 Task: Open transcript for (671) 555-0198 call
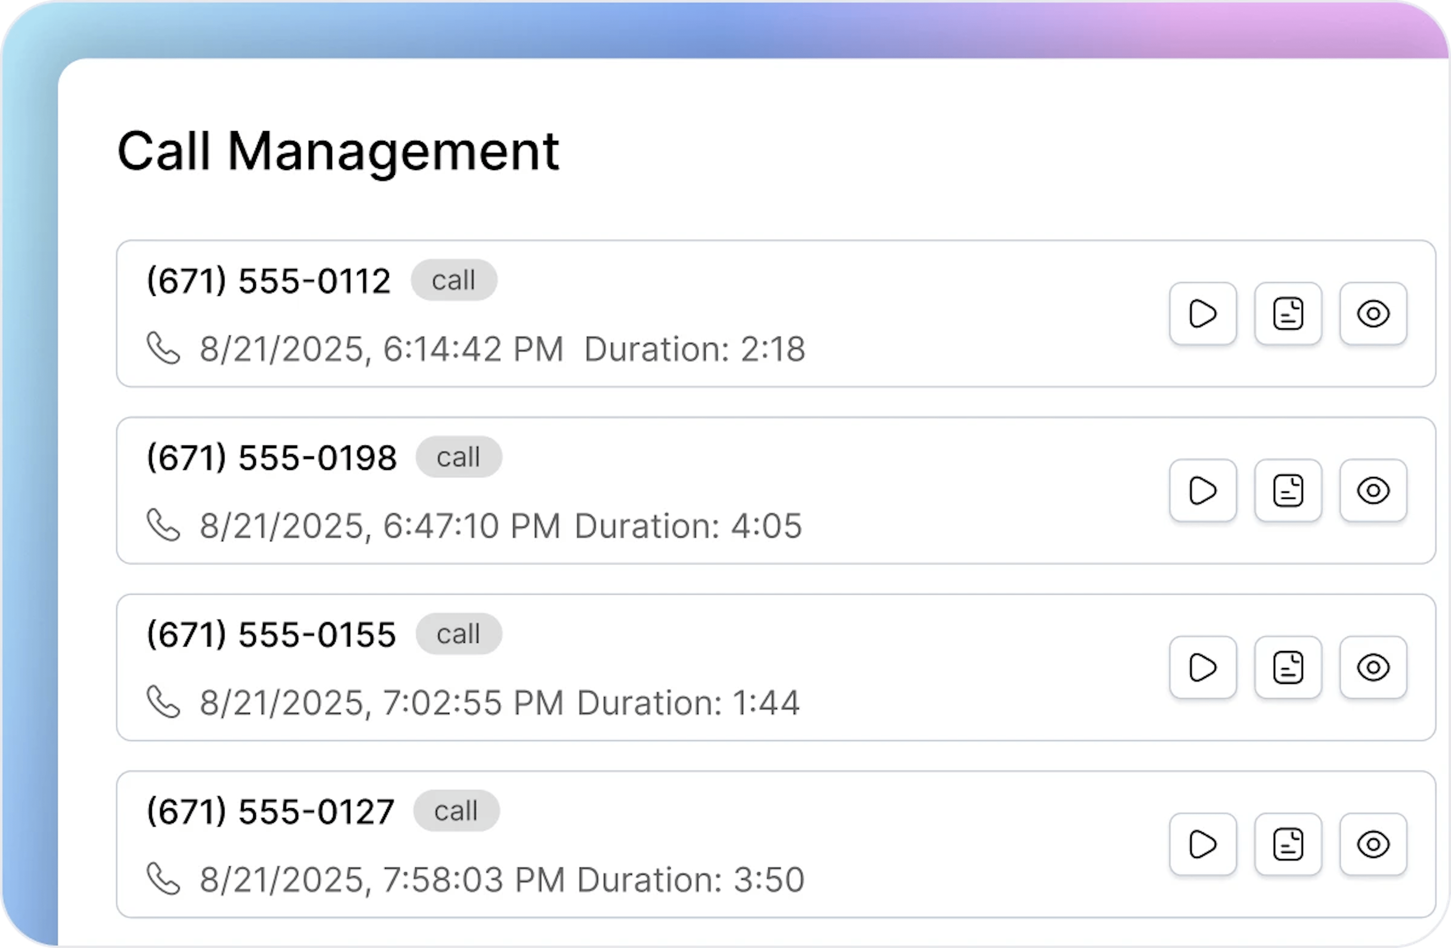pos(1288,491)
